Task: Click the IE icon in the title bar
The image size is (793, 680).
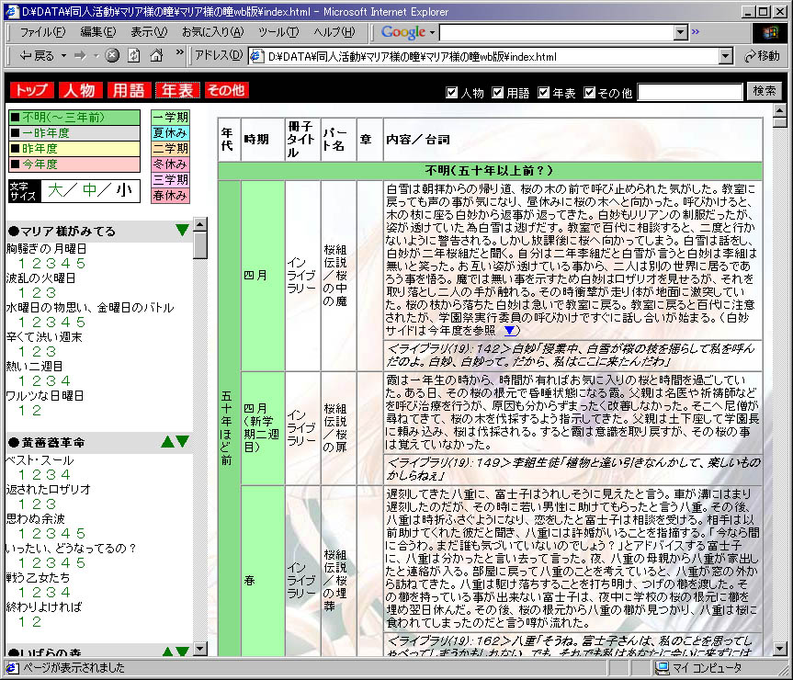Action: 12,11
